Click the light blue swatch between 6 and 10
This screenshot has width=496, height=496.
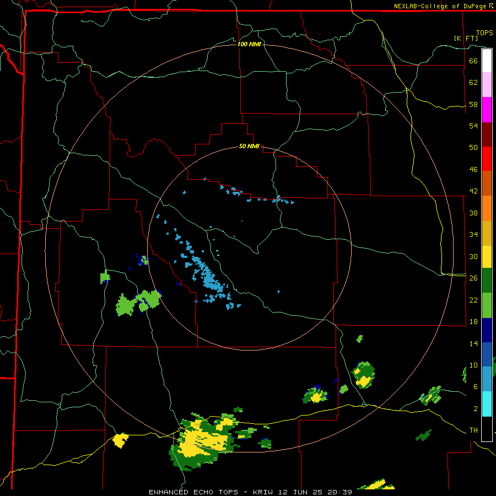pyautogui.click(x=487, y=379)
